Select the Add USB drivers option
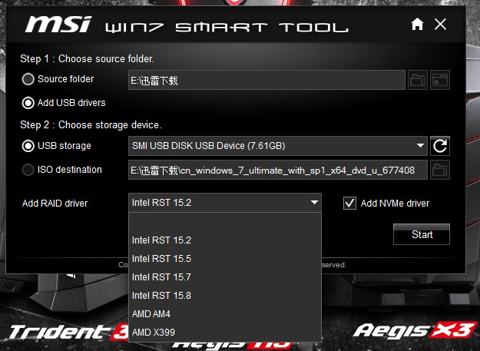This screenshot has width=480, height=351. tap(28, 103)
